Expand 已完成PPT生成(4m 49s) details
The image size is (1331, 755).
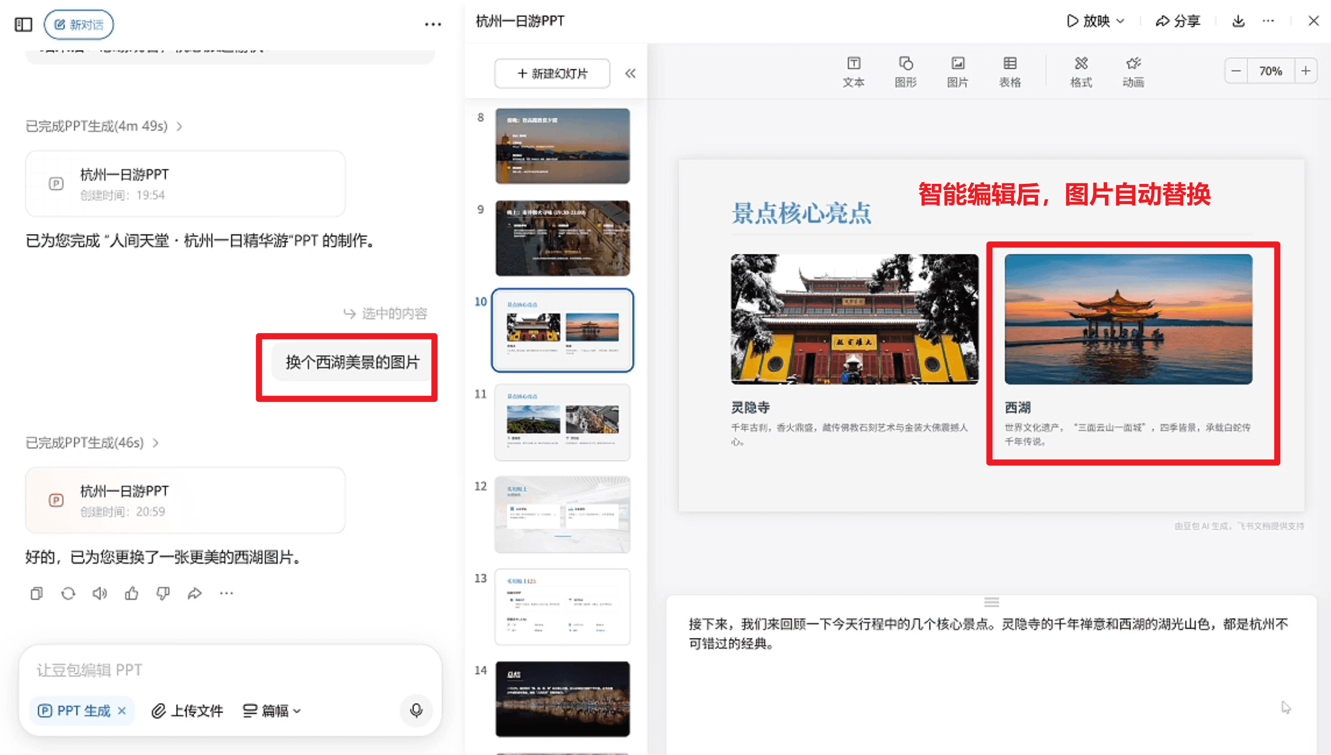pyautogui.click(x=179, y=126)
